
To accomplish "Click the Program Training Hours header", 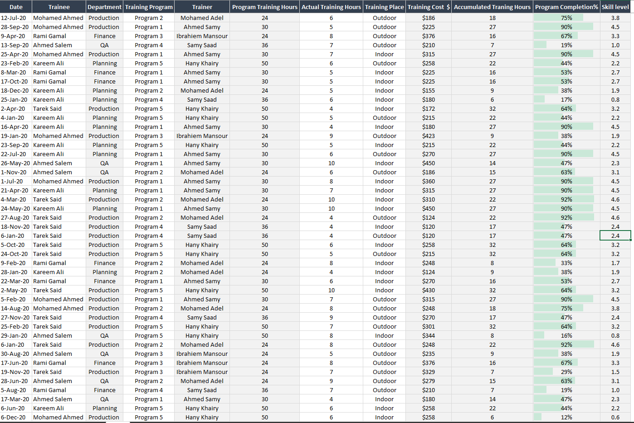I will point(265,7).
